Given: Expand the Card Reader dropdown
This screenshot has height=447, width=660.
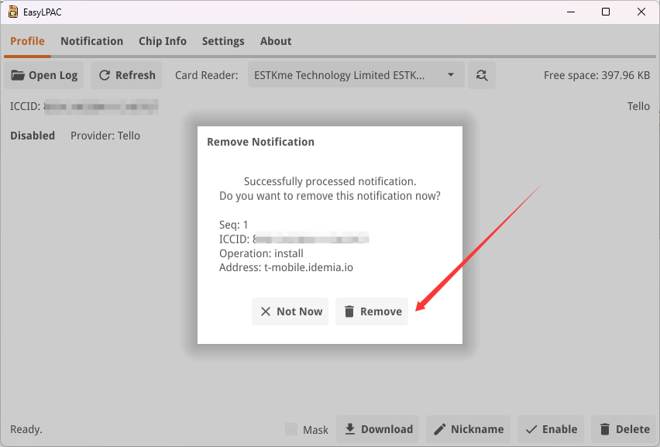Looking at the screenshot, I should click(451, 75).
